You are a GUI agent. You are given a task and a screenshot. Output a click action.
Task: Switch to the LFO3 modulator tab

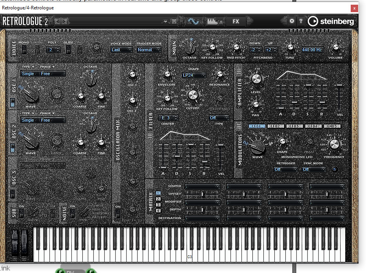[294, 126]
